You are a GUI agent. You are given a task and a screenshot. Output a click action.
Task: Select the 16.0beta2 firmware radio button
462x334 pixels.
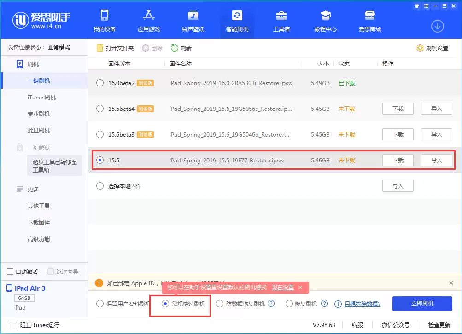tap(100, 83)
